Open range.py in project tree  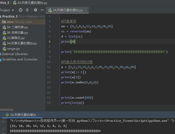coord(13,49)
